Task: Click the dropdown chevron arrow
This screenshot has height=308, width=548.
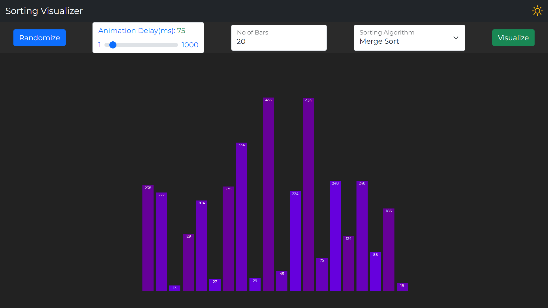Action: (x=456, y=38)
